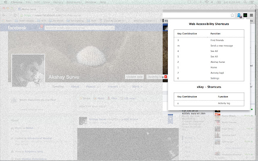Open the Photos tab on the profile

click(x=92, y=86)
